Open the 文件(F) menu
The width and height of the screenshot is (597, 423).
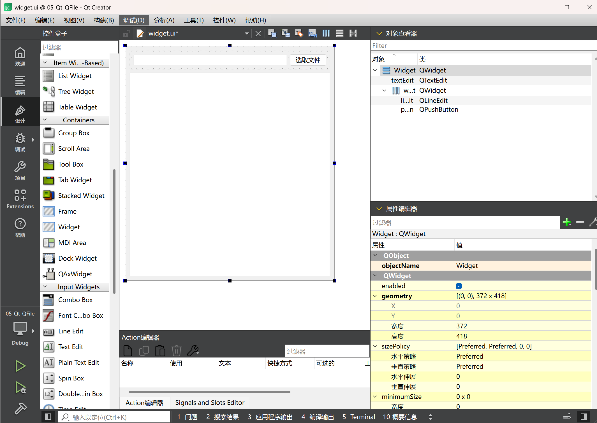click(x=16, y=20)
